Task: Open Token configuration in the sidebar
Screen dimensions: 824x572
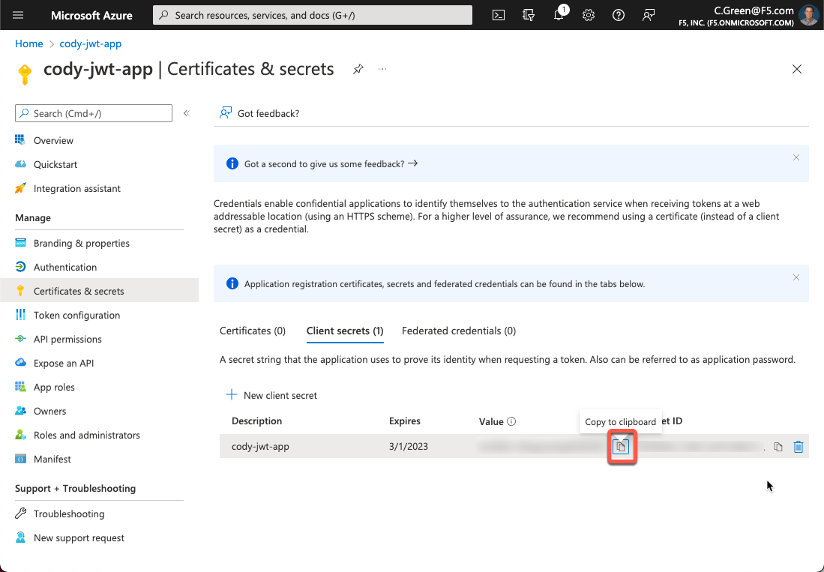Action: click(x=76, y=315)
